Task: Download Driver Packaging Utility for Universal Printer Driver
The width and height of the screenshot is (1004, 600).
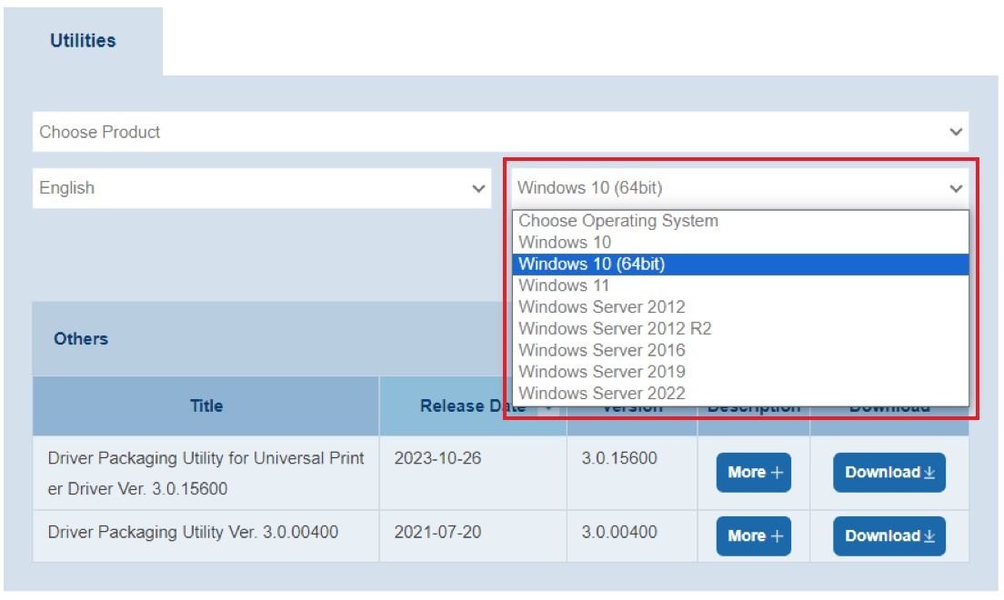Action: click(889, 473)
